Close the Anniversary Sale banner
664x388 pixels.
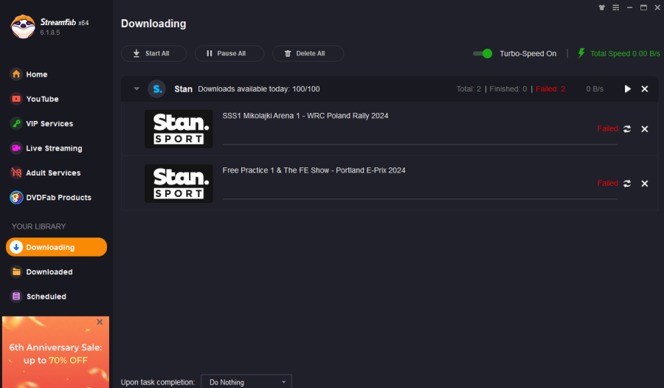pos(100,322)
